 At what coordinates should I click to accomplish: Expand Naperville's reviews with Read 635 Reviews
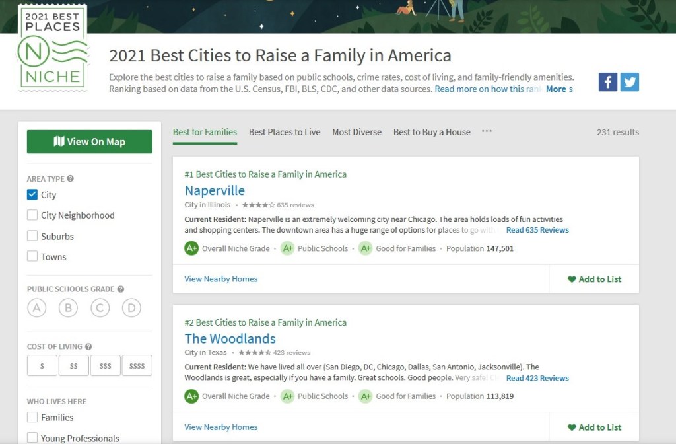point(537,230)
